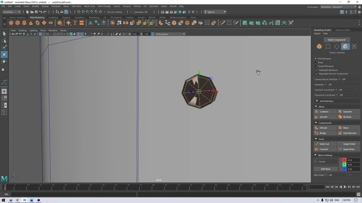Choose the Paint selection tool
Viewport: 362px width, 203px height.
(x=4, y=47)
